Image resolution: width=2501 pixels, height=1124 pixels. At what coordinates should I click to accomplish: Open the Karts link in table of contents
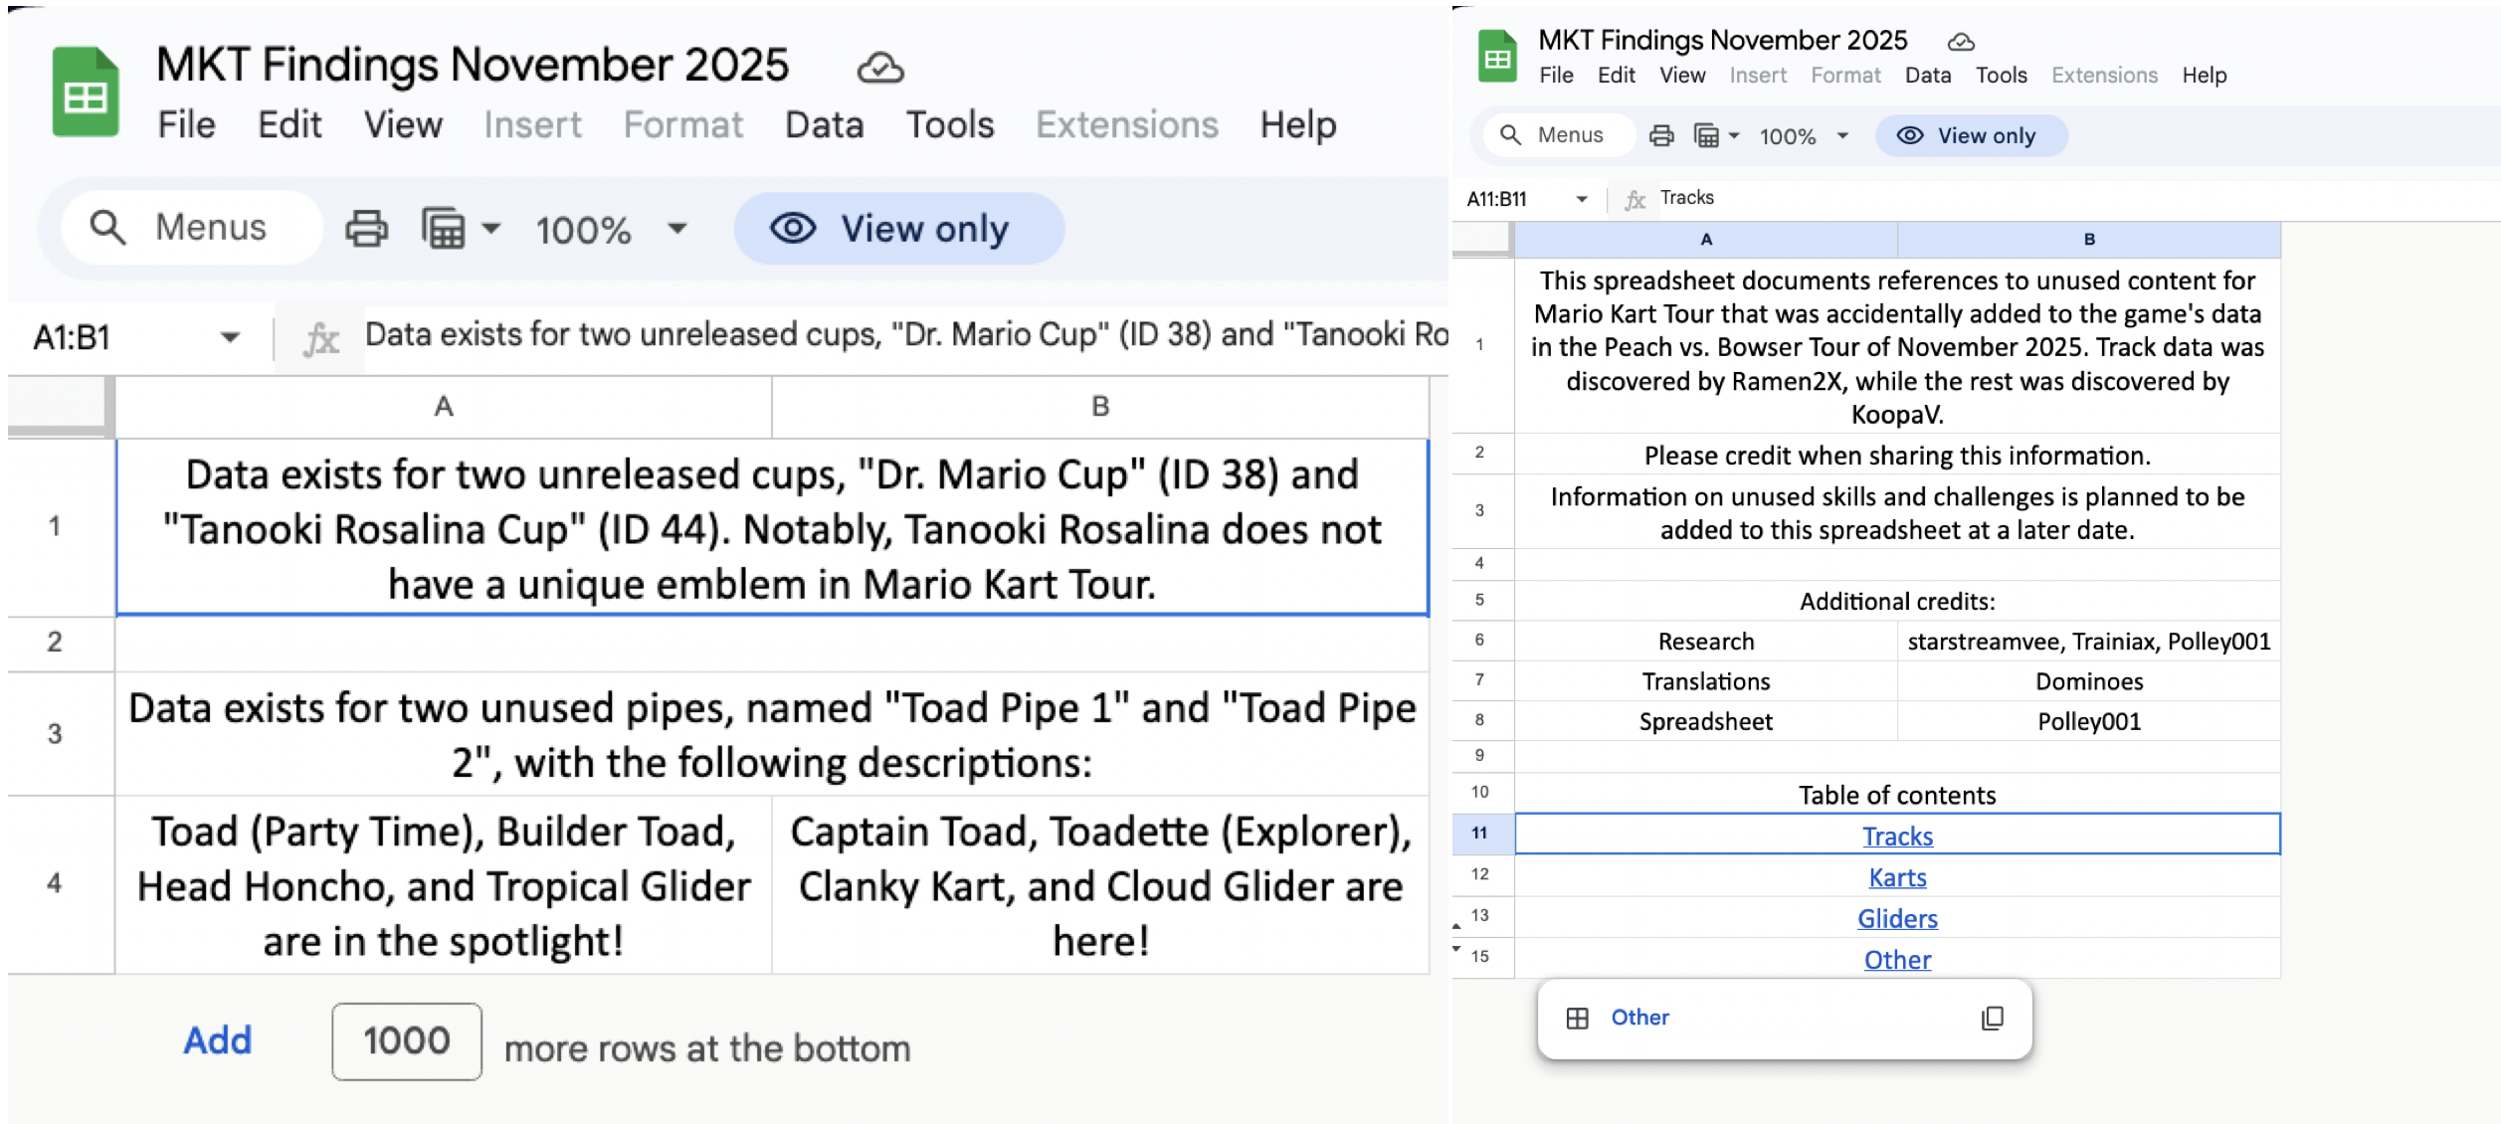point(1897,877)
